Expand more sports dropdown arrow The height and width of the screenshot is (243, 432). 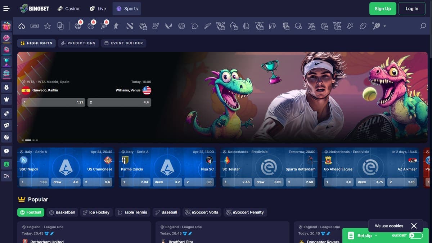click(384, 26)
